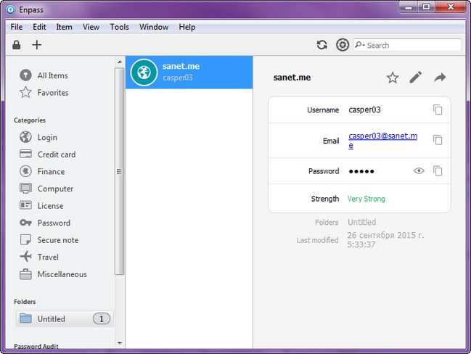Image resolution: width=471 pixels, height=354 pixels.
Task: Click the Categories section header
Action: click(30, 120)
